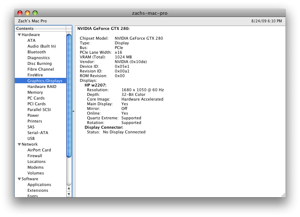
Task: Click the sidebar vertical scrollbar thumb
Action: click(69, 96)
